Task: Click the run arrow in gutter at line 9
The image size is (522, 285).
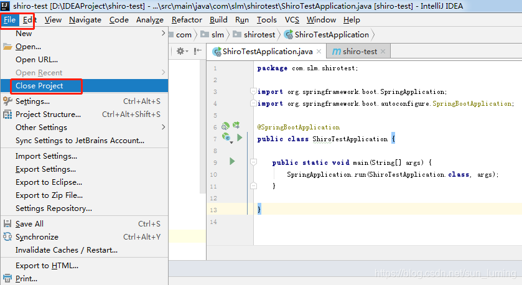Action: point(232,161)
